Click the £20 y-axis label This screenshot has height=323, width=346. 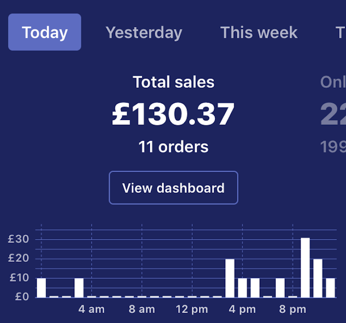18,258
